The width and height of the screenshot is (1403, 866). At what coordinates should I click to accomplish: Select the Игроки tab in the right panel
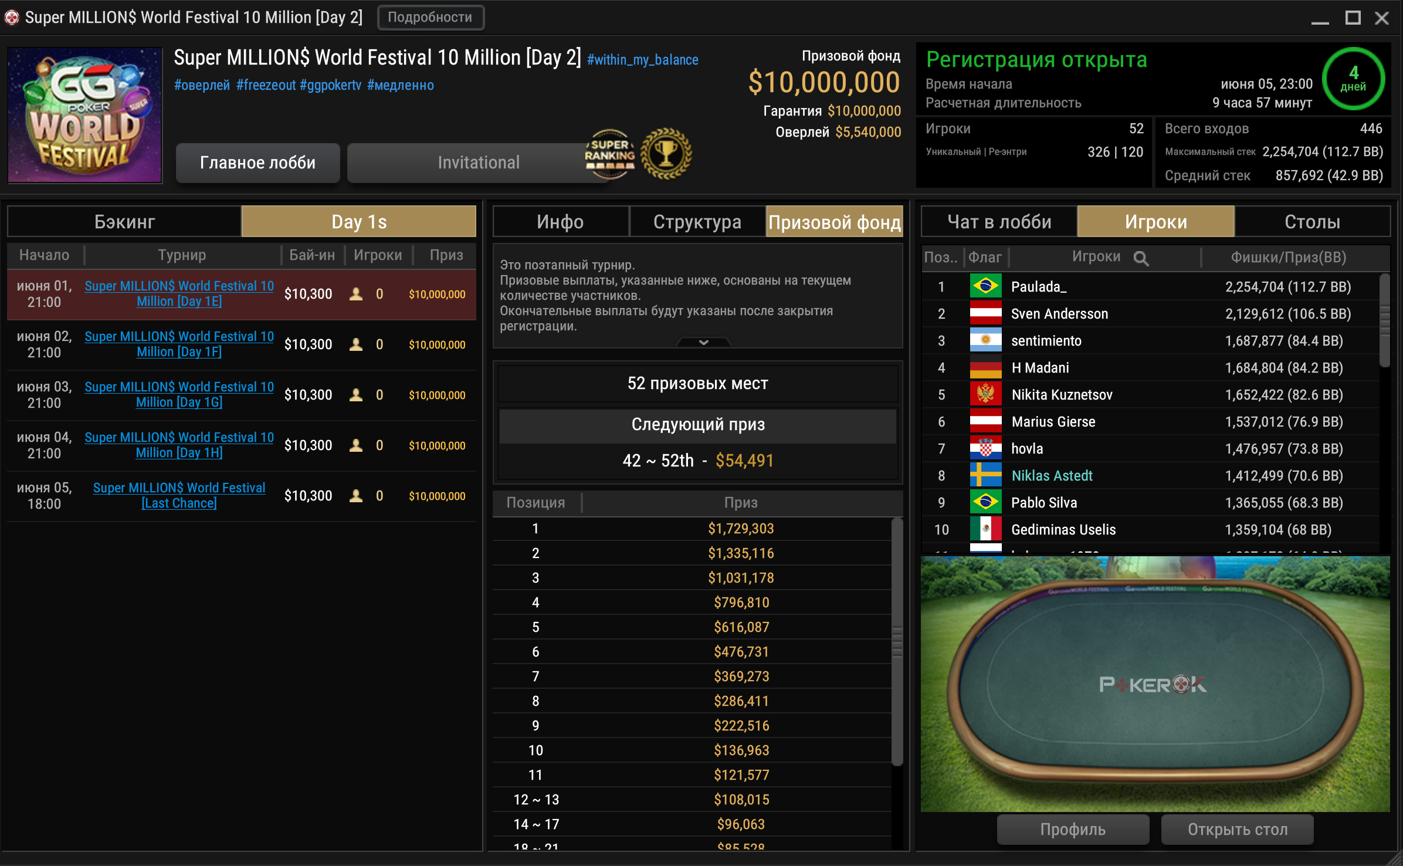pyautogui.click(x=1157, y=222)
